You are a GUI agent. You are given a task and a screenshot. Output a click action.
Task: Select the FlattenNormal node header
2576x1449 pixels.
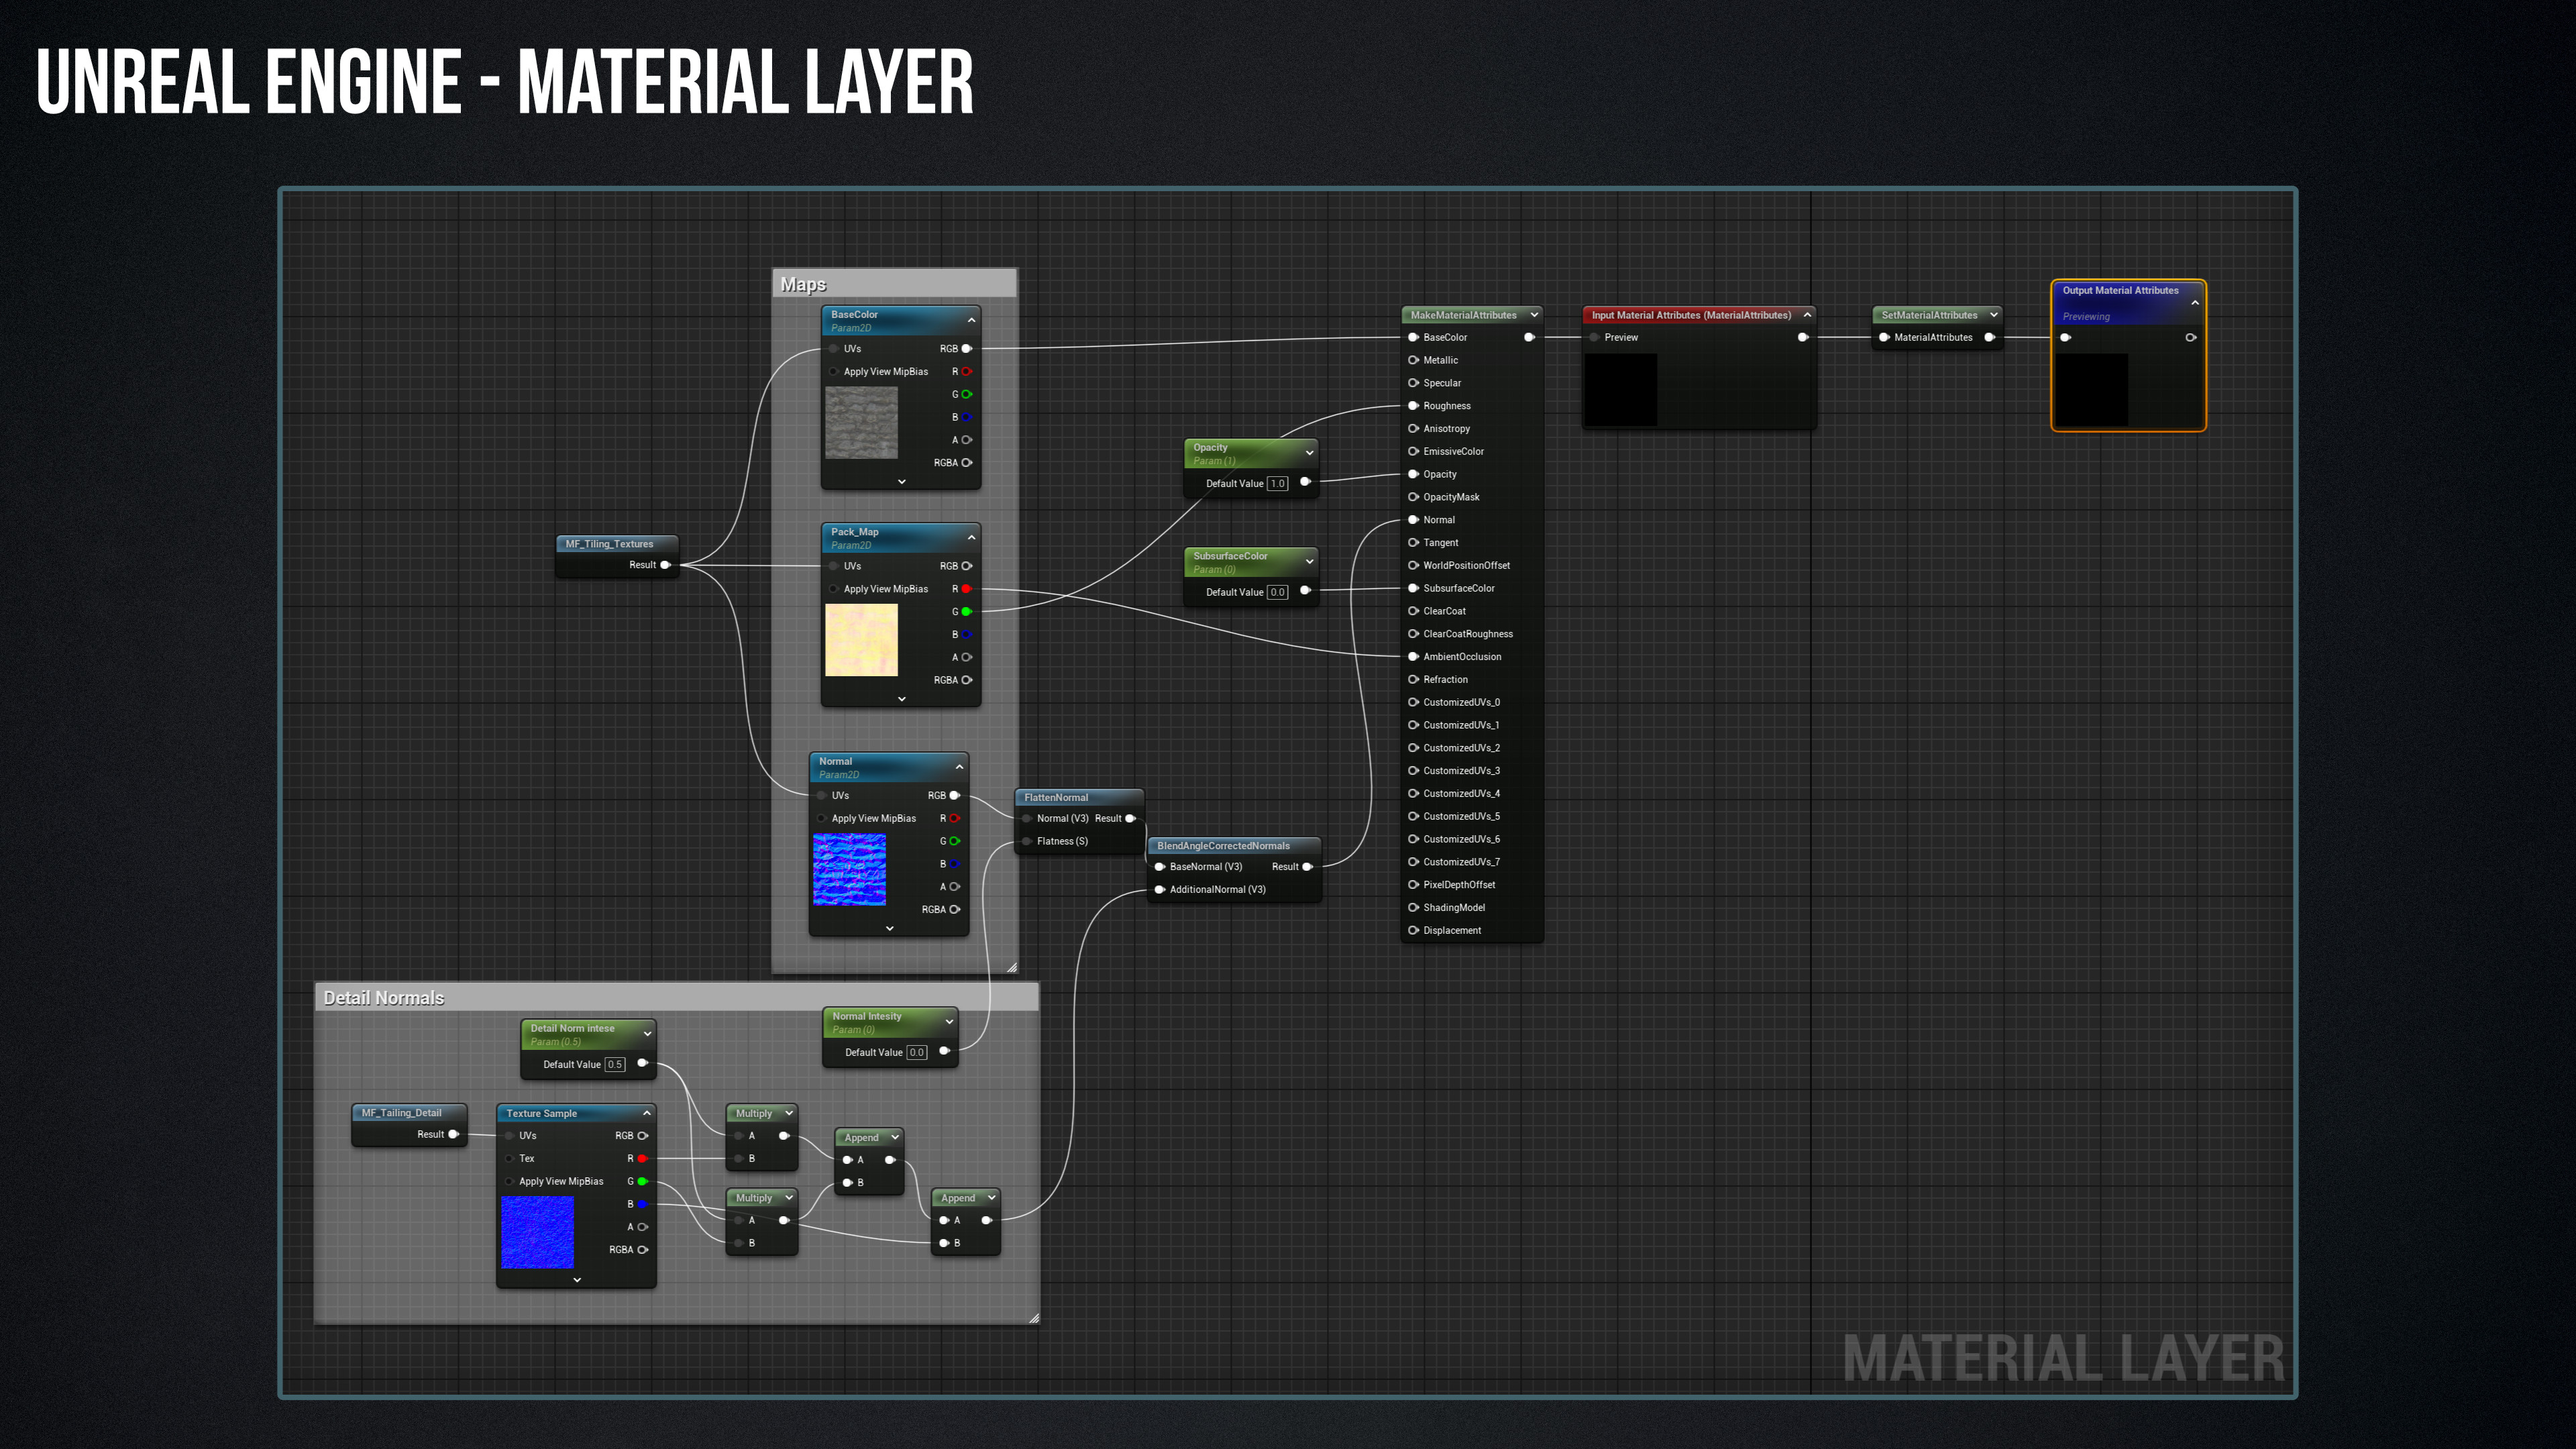point(1080,798)
